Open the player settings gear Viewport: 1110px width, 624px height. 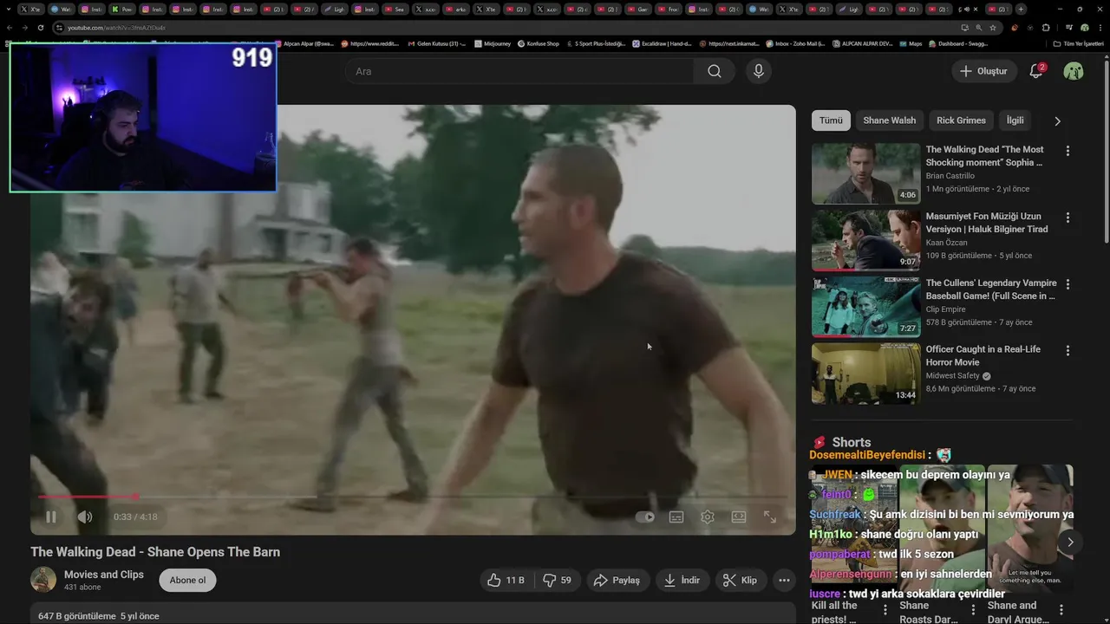708,517
